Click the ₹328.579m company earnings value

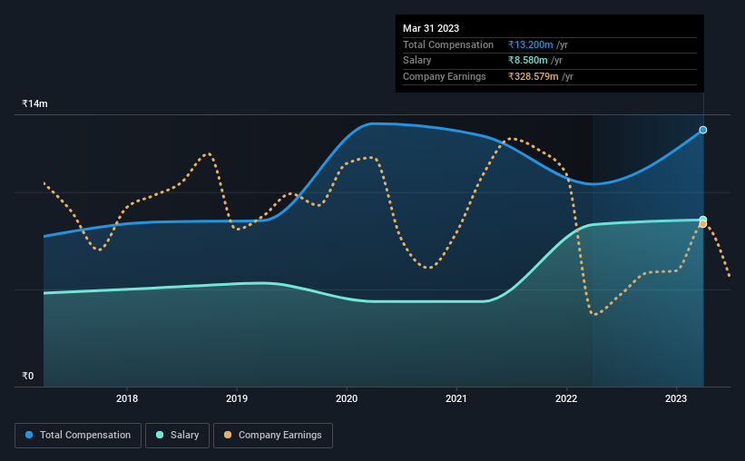tap(533, 76)
